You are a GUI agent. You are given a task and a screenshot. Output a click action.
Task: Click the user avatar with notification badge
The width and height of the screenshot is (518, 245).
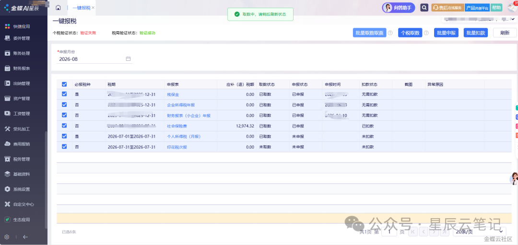point(512,7)
